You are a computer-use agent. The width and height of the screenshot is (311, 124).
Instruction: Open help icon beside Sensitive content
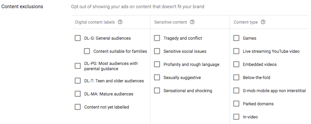pyautogui.click(x=192, y=22)
